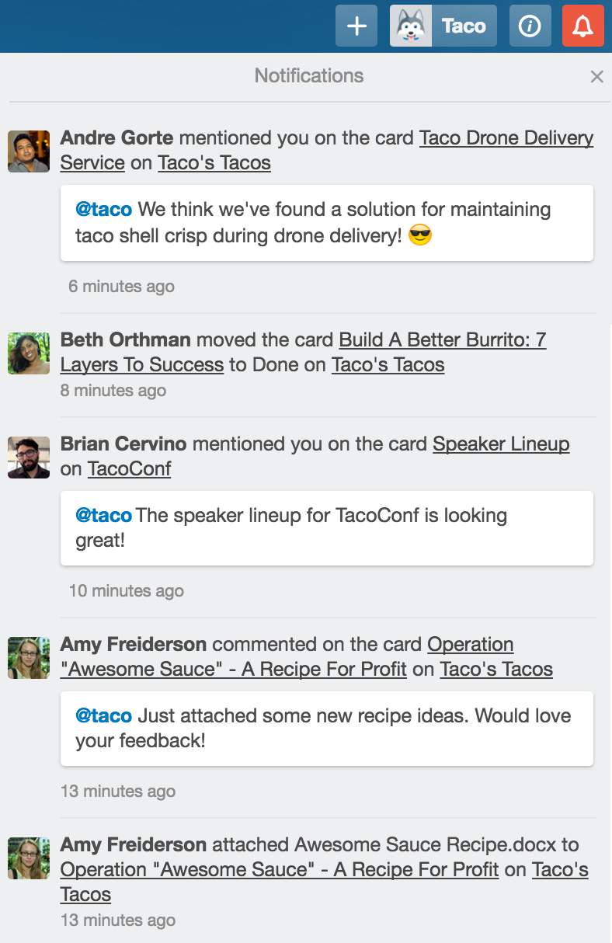The width and height of the screenshot is (612, 943).
Task: Click the red notifications bell icon
Action: (582, 26)
